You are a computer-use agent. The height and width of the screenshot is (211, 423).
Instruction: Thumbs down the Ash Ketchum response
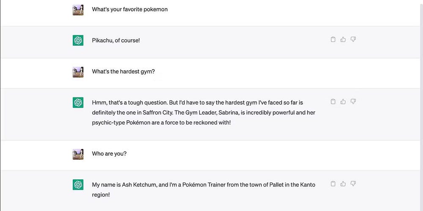click(x=353, y=184)
